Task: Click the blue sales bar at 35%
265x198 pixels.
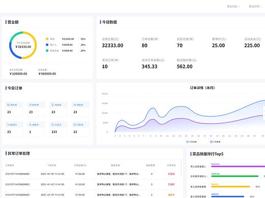Action: [x=228, y=196]
